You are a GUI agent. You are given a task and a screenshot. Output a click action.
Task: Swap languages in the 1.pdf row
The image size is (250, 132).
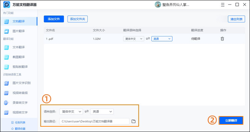(148, 38)
